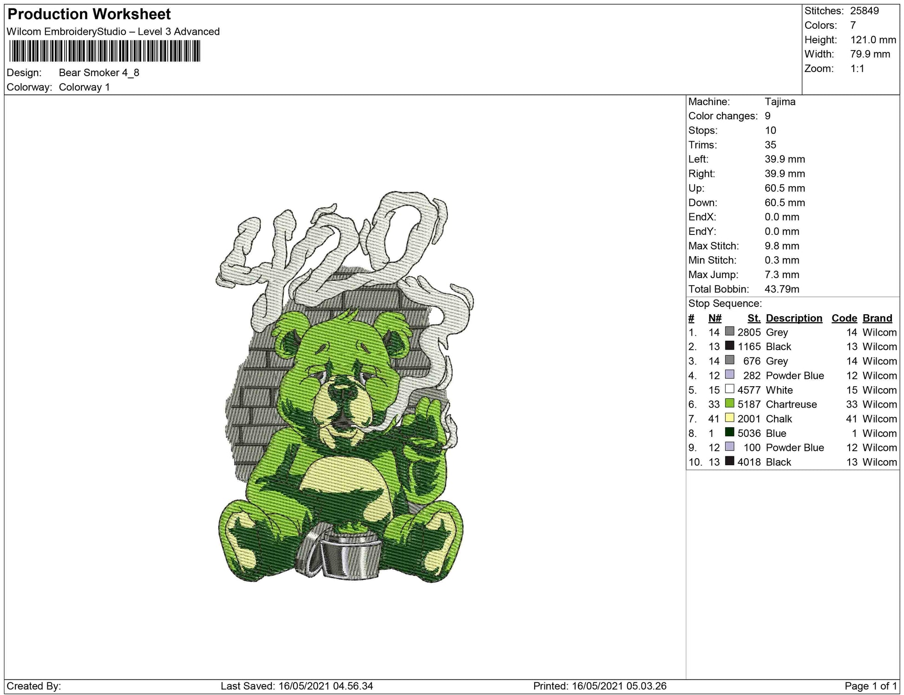The image size is (904, 695).
Task: Click the Bear Smoker 4_8 design name
Action: 99,72
